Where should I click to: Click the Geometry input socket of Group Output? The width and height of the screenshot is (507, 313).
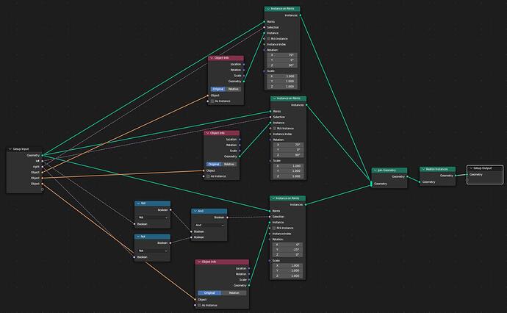(467, 175)
